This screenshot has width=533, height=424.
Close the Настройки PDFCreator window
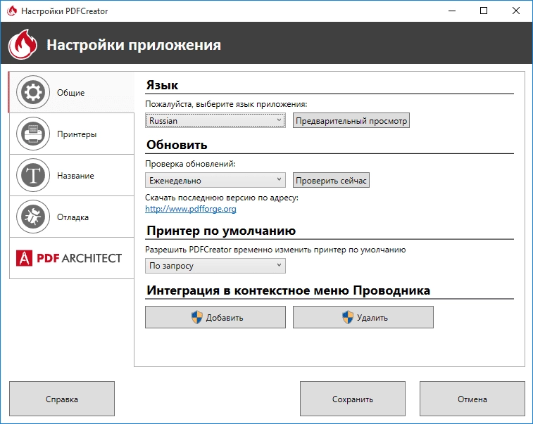tap(515, 11)
